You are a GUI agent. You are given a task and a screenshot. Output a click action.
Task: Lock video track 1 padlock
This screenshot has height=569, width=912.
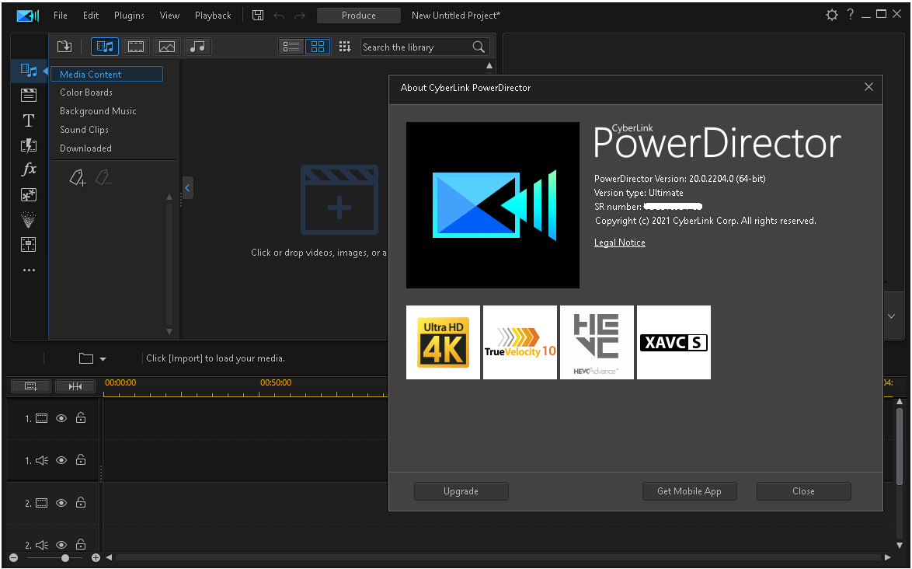coord(81,417)
